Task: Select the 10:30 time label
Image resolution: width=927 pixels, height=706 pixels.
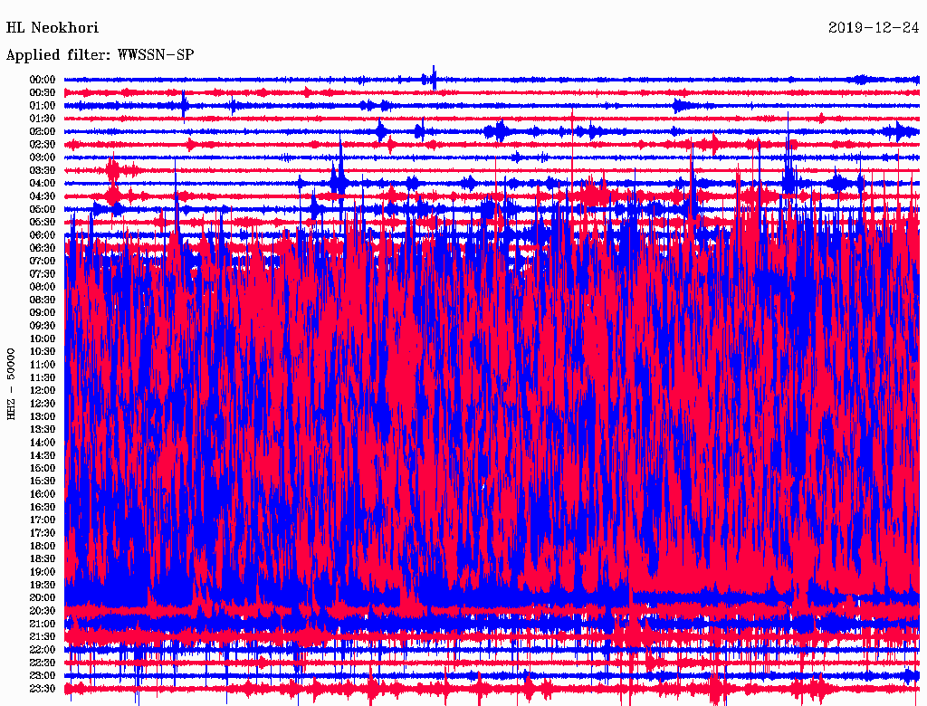Action: 43,352
